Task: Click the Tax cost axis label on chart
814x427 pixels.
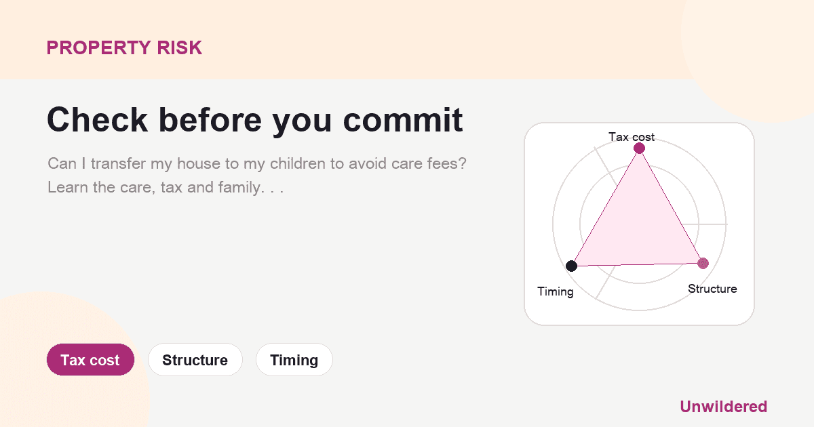Action: 632,137
